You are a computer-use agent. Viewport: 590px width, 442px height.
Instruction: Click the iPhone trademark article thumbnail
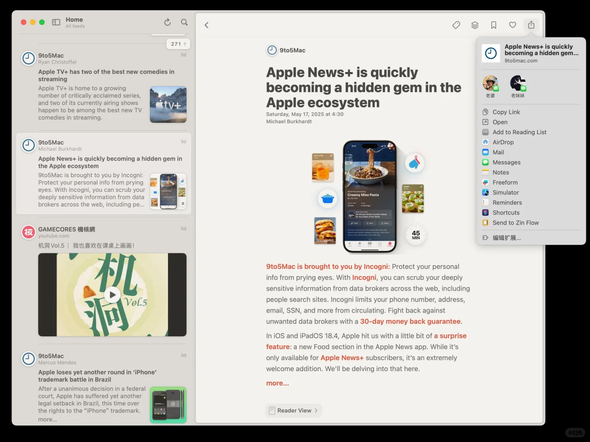click(x=168, y=405)
